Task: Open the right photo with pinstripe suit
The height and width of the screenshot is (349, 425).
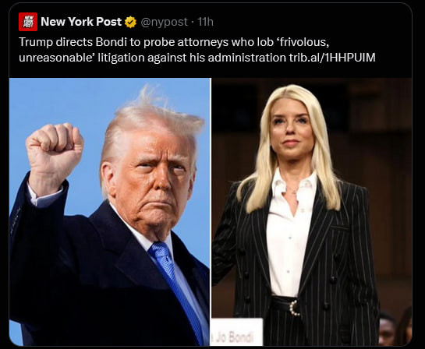Action: tap(312, 212)
